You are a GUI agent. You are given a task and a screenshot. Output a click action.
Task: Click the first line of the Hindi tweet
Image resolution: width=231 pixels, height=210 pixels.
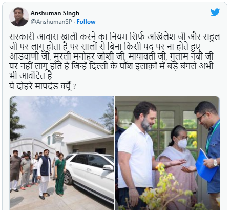(114, 37)
